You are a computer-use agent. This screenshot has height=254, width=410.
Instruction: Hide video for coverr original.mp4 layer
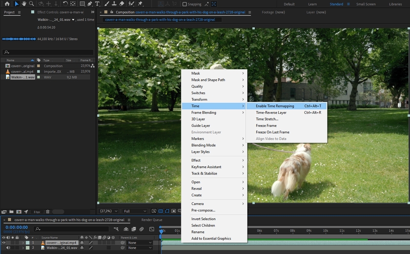tap(4, 243)
